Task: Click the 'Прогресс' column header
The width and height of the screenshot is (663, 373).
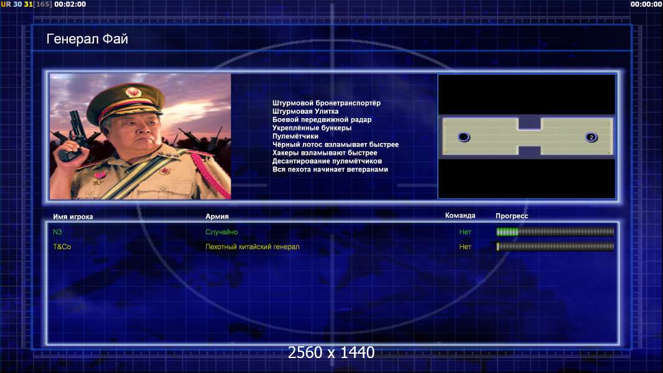Action: pyautogui.click(x=512, y=216)
